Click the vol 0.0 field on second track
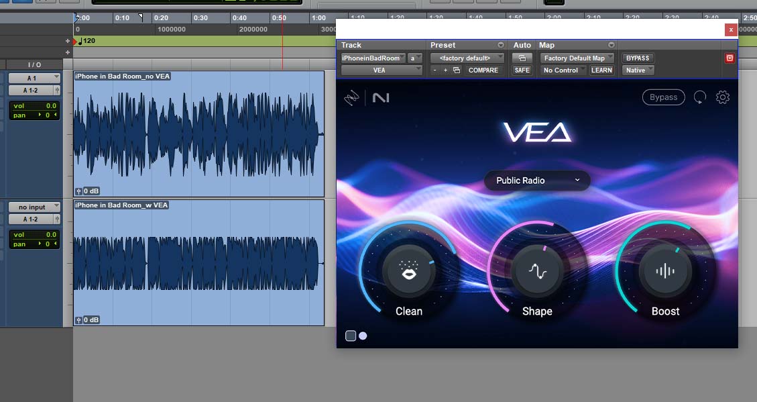This screenshot has width=757, height=402. click(x=35, y=235)
